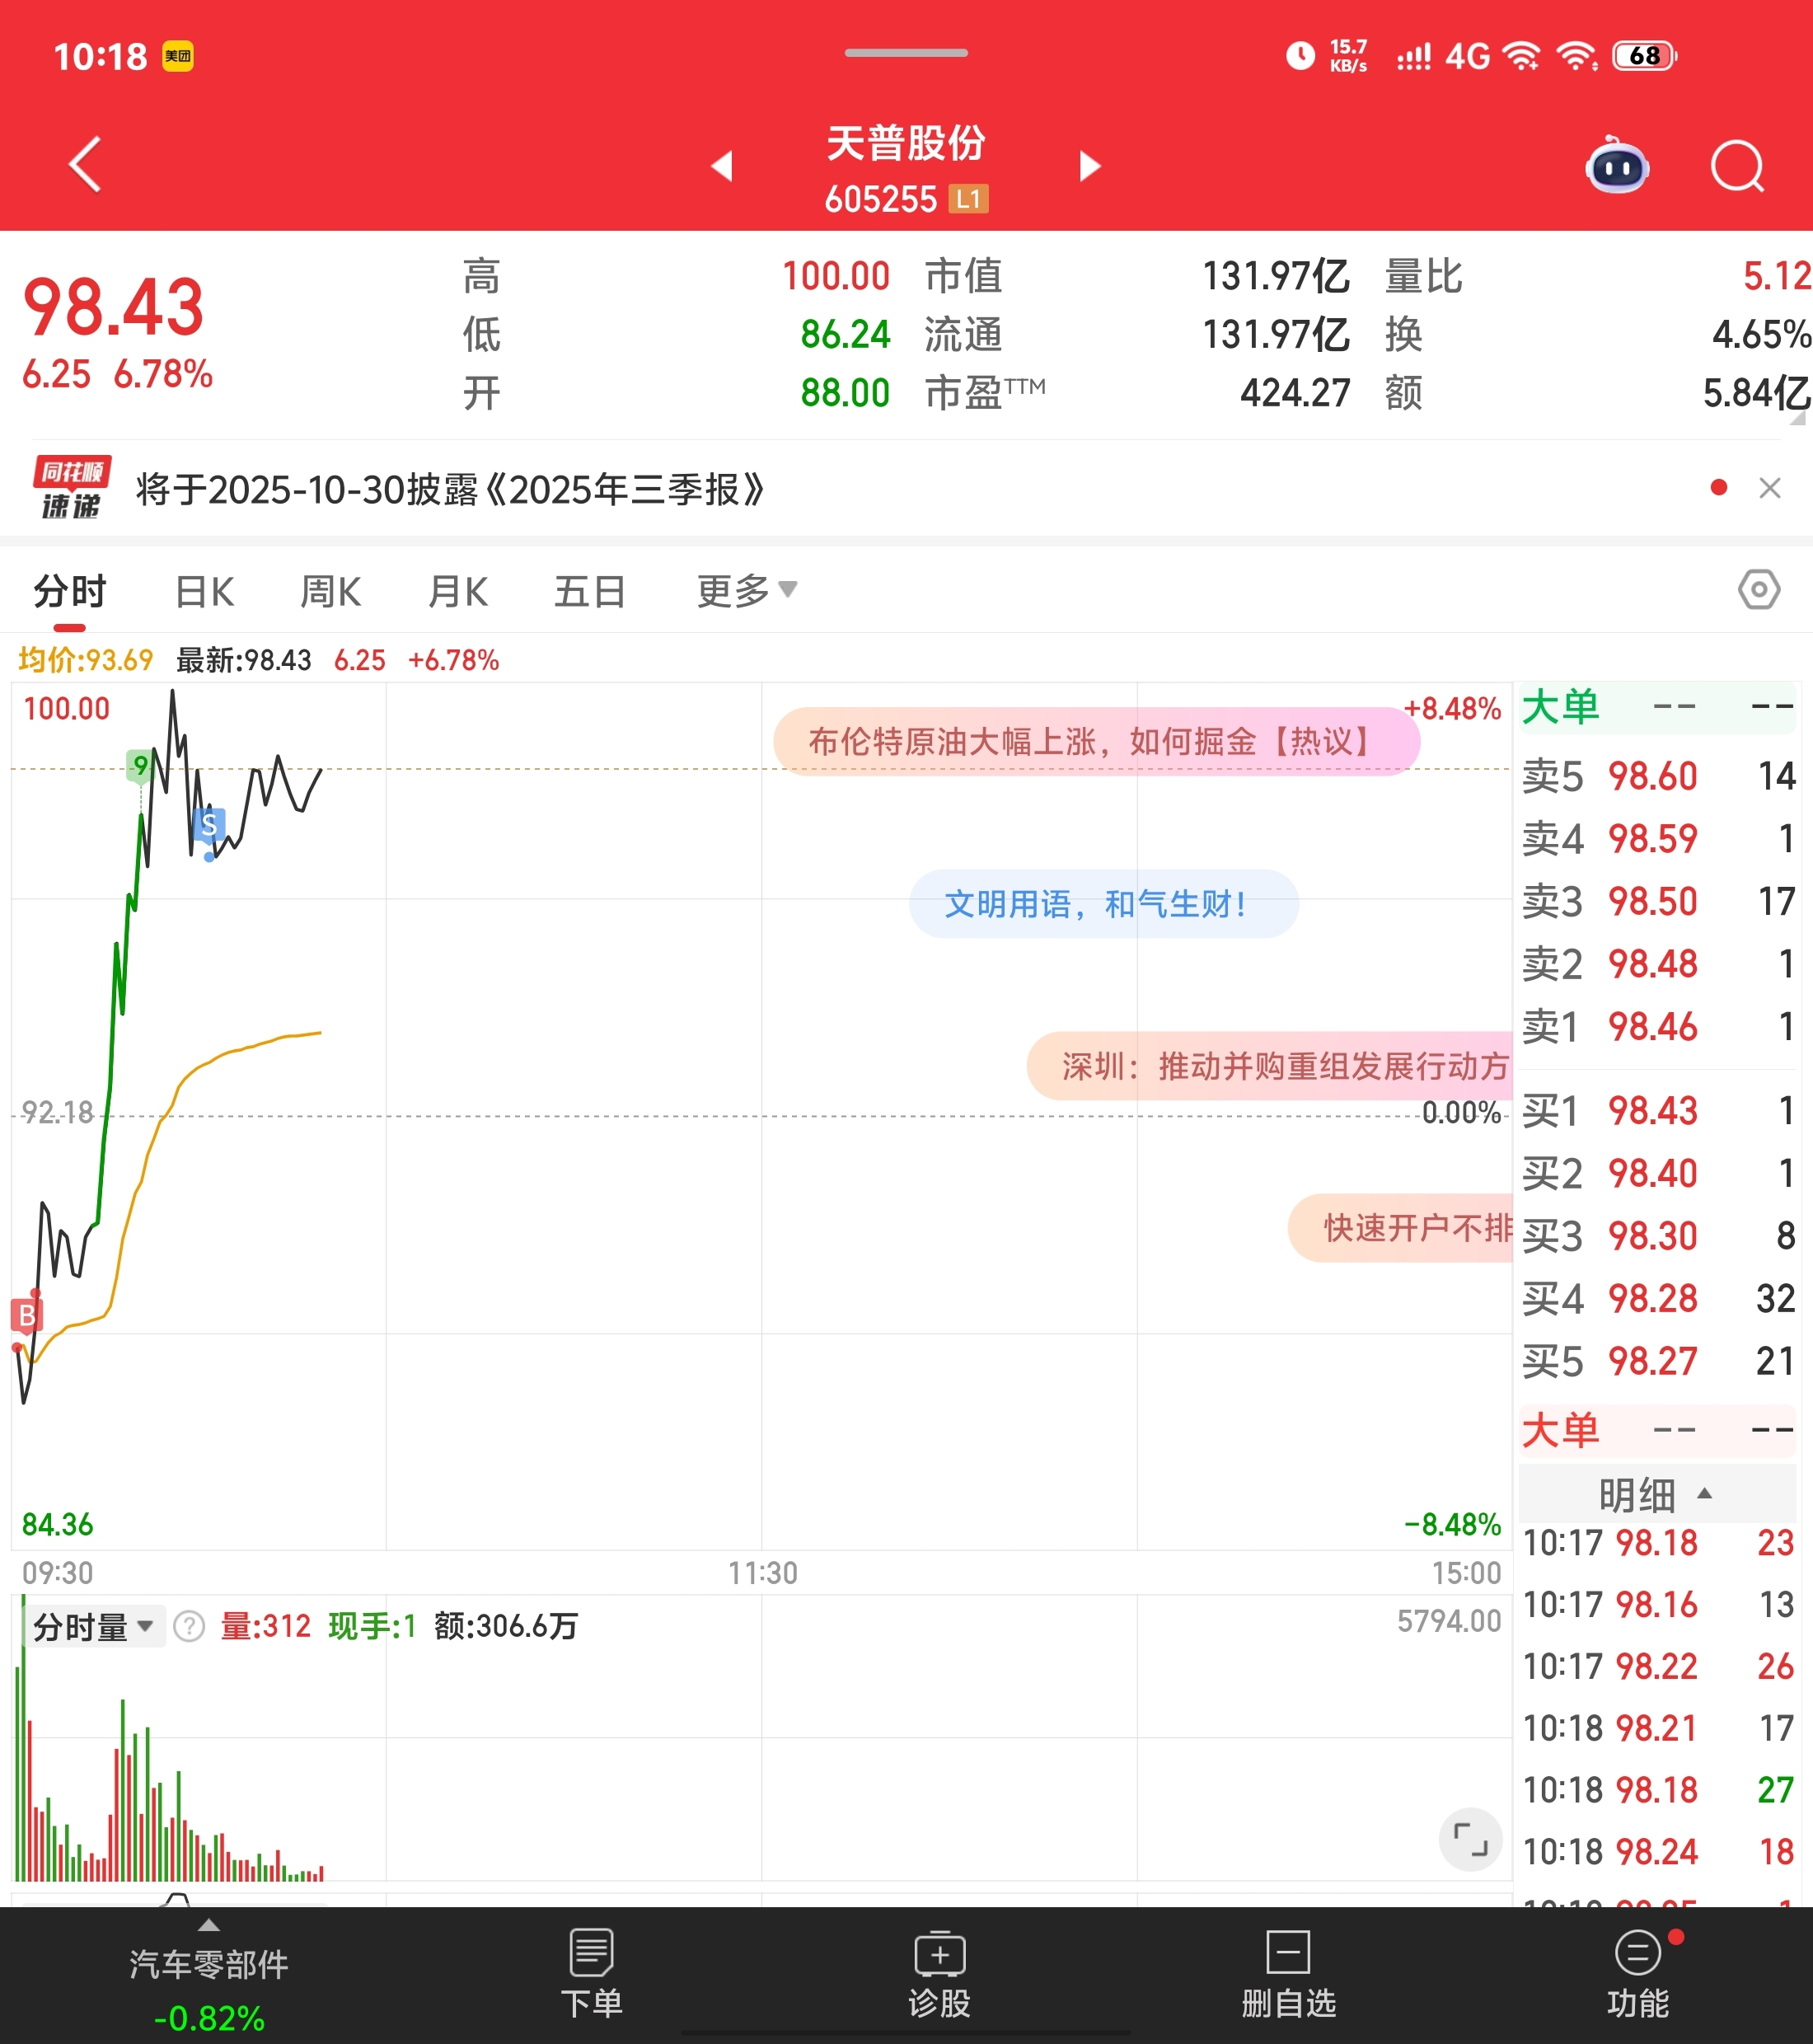Tap the back arrow icon
The image size is (1813, 2044).
point(86,164)
